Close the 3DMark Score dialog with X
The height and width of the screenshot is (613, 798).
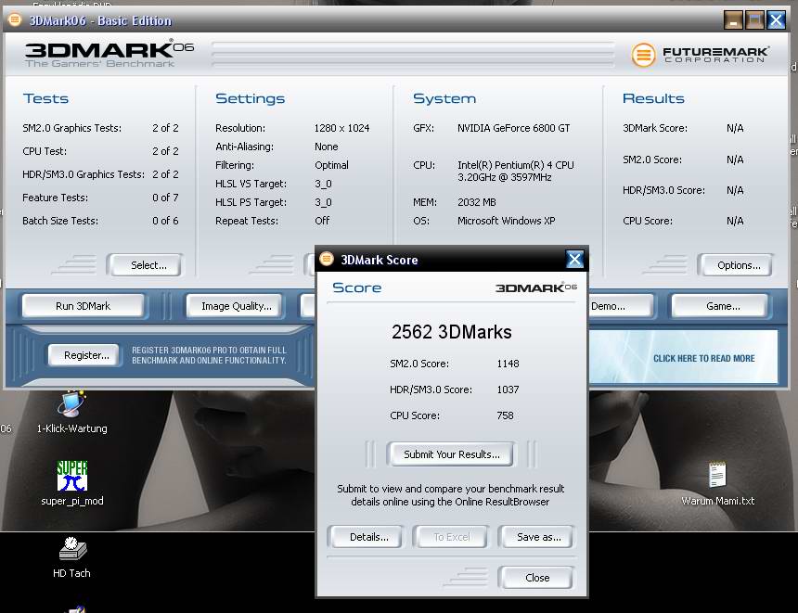(574, 260)
